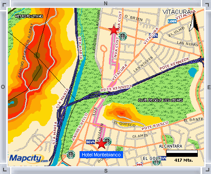211x174 pixels.
Task: Pan the map north with N bar
Action: 106,3
